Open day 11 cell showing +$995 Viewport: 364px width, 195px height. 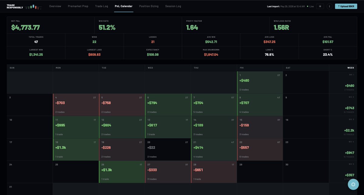click(x=76, y=127)
